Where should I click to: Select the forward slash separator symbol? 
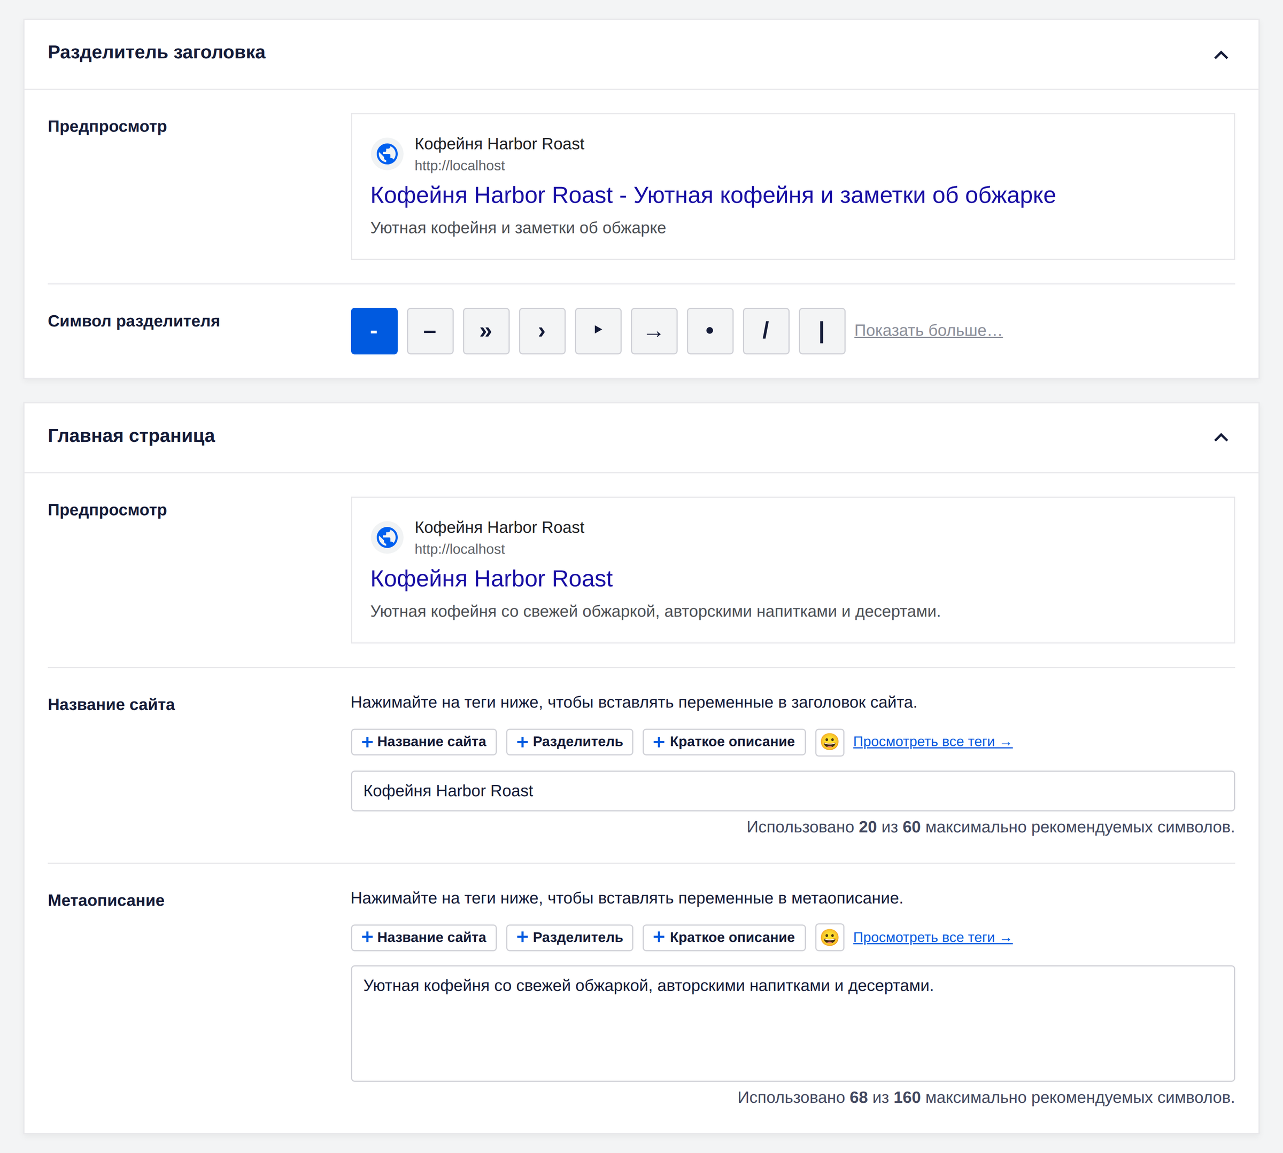[x=766, y=331]
